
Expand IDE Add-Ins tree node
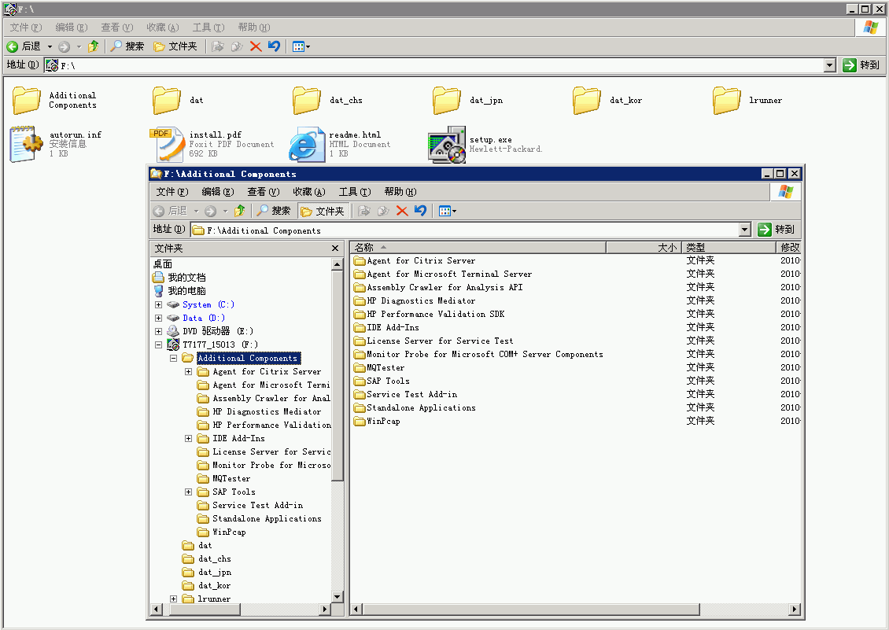pyautogui.click(x=188, y=439)
